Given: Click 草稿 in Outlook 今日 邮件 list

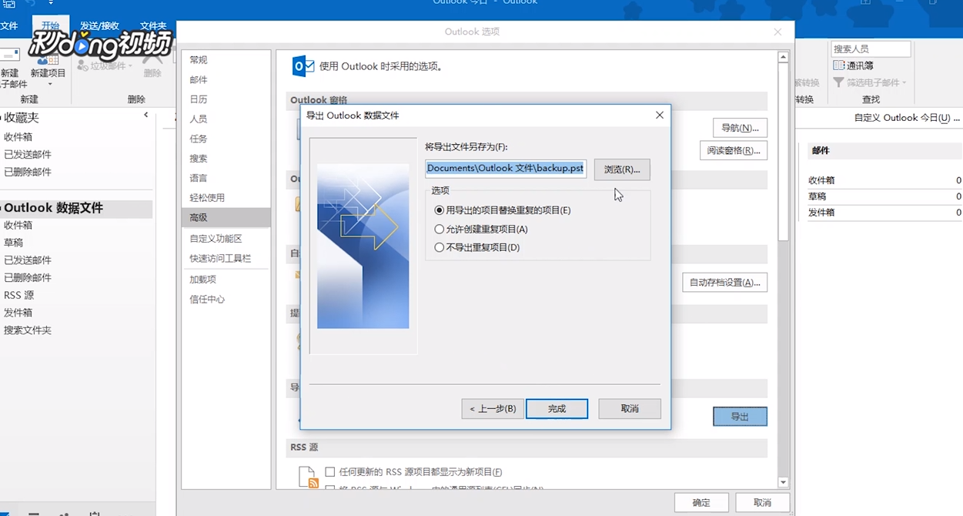Looking at the screenshot, I should [817, 196].
